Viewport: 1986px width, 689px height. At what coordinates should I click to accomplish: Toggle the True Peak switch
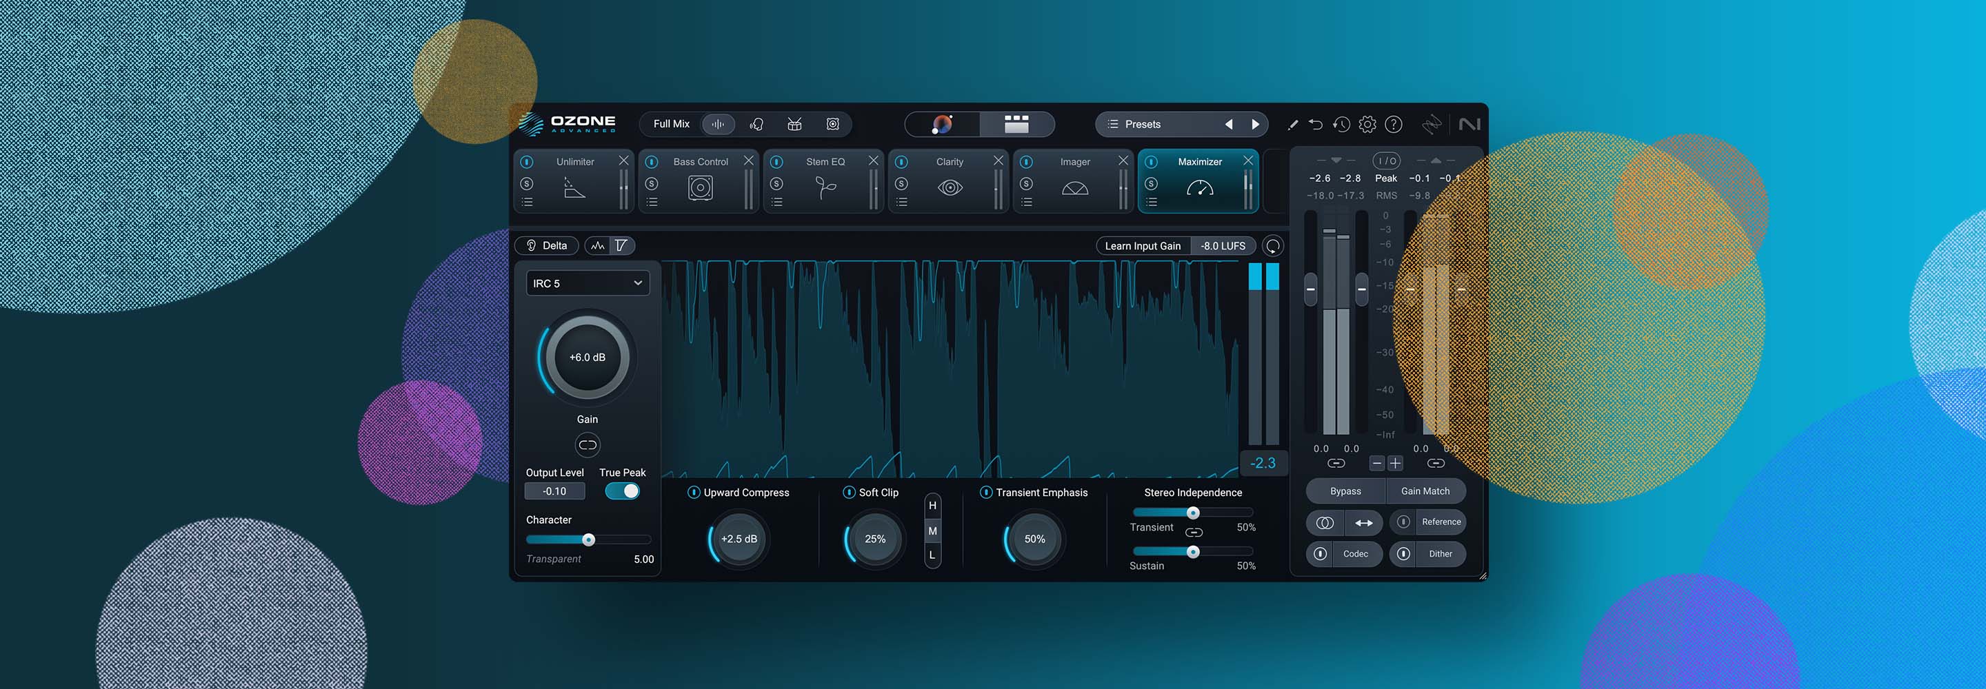point(623,491)
